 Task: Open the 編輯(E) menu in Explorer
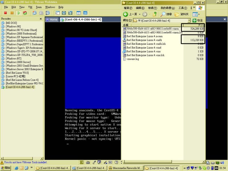point(140,8)
